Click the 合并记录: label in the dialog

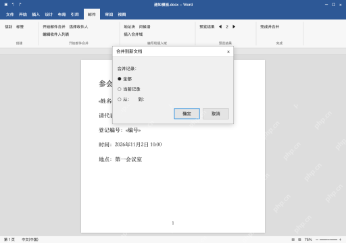(x=127, y=69)
